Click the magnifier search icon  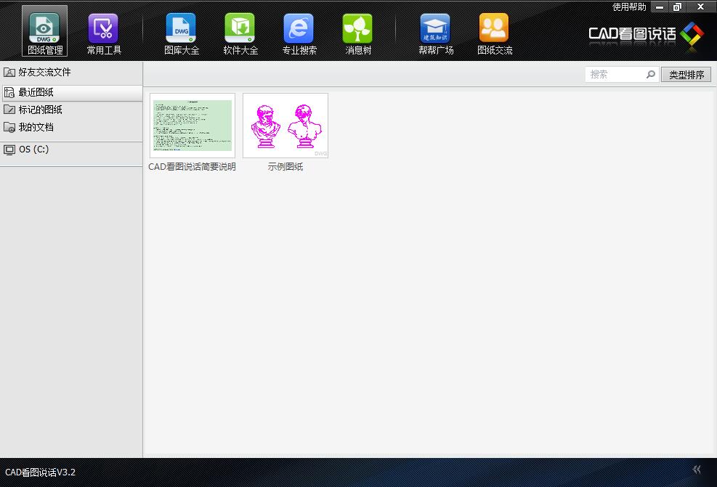651,74
